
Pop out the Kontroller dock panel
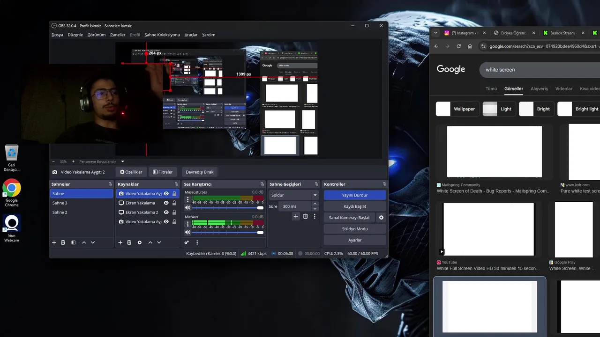[384, 184]
